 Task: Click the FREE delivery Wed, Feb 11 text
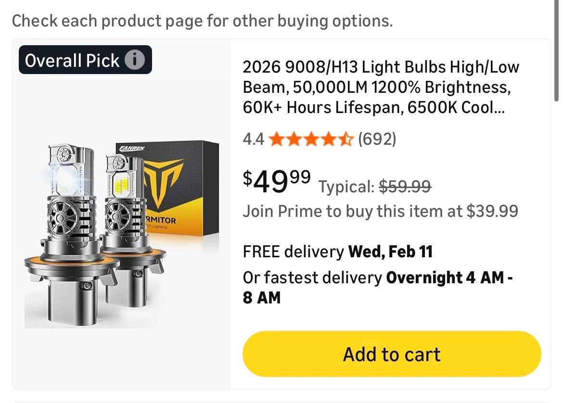(337, 252)
